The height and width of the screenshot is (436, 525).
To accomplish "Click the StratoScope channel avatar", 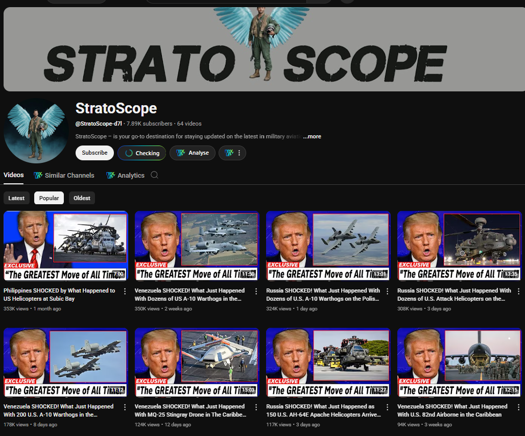I will coord(36,131).
